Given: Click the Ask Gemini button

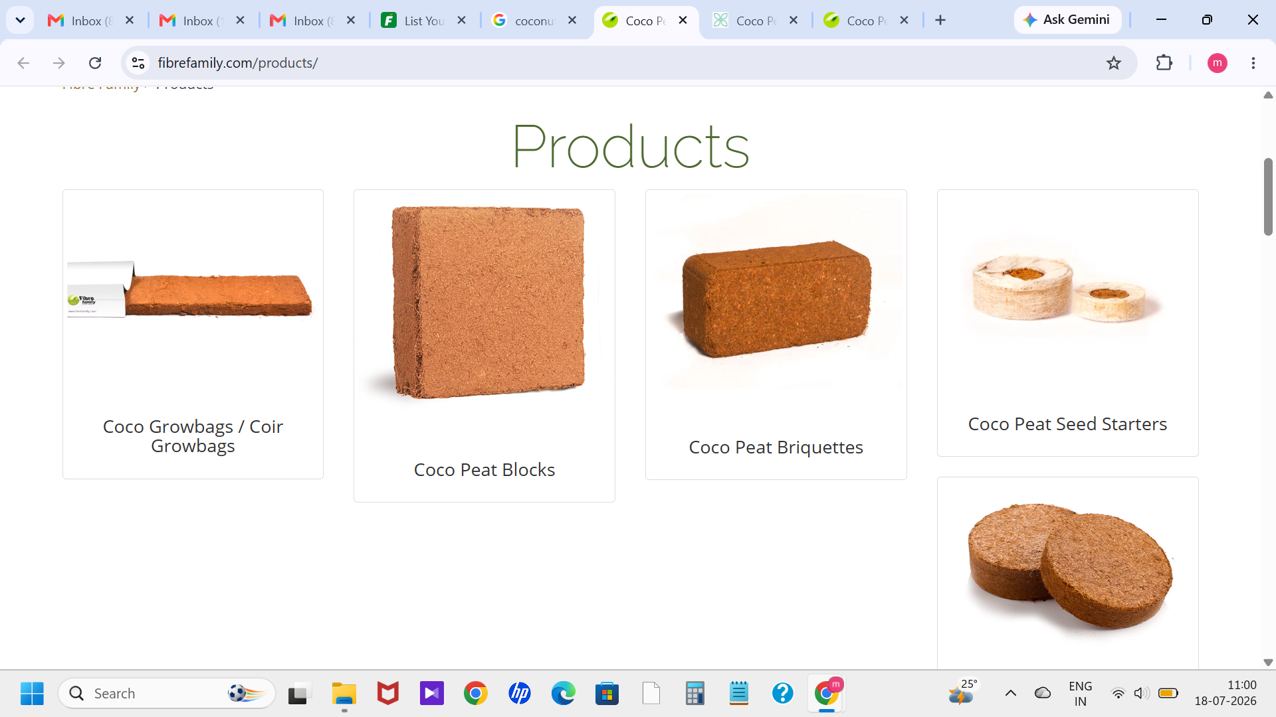Looking at the screenshot, I should click(x=1067, y=20).
